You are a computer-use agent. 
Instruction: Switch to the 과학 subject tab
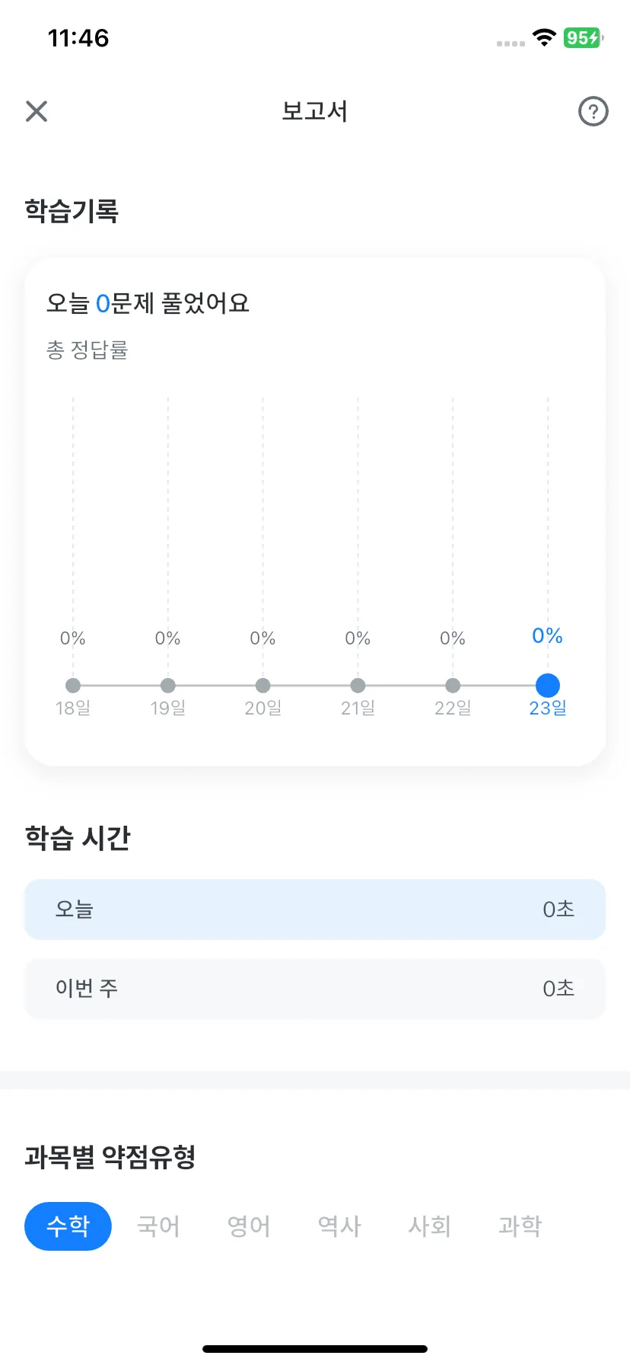click(x=520, y=1226)
